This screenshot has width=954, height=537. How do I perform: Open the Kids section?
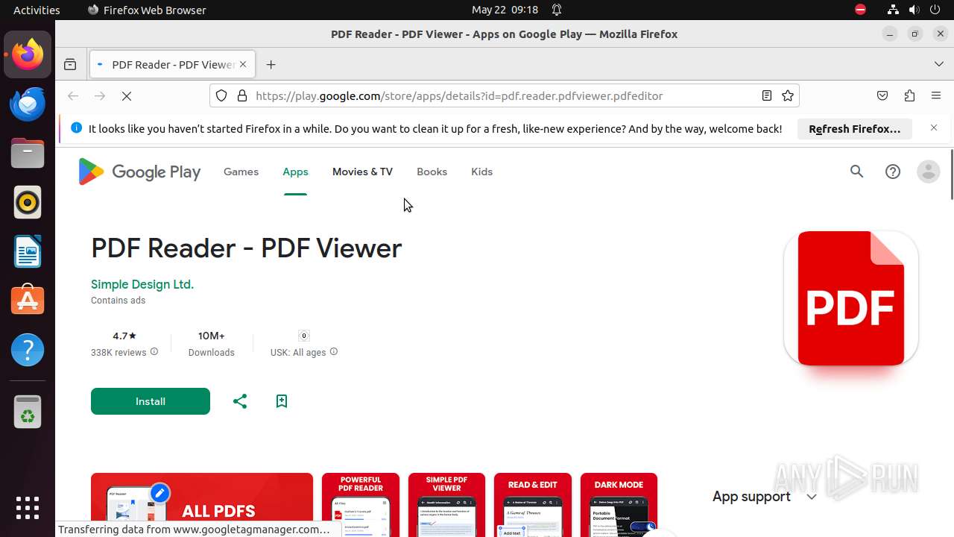point(482,172)
